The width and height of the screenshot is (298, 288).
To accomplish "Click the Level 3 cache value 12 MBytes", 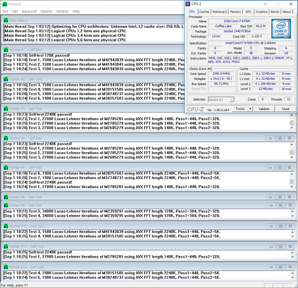I will tap(266, 89).
